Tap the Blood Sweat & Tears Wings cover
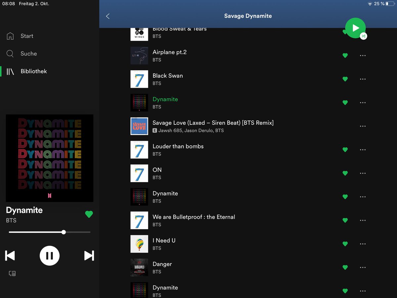Screen dimensions: 397x298 (139, 34)
